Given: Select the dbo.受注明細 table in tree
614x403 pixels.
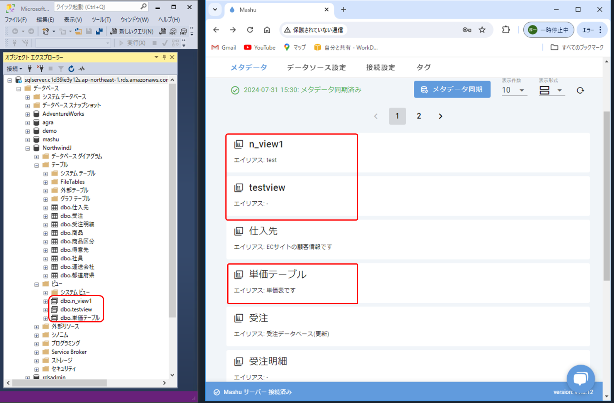Looking at the screenshot, I should pyautogui.click(x=77, y=224).
